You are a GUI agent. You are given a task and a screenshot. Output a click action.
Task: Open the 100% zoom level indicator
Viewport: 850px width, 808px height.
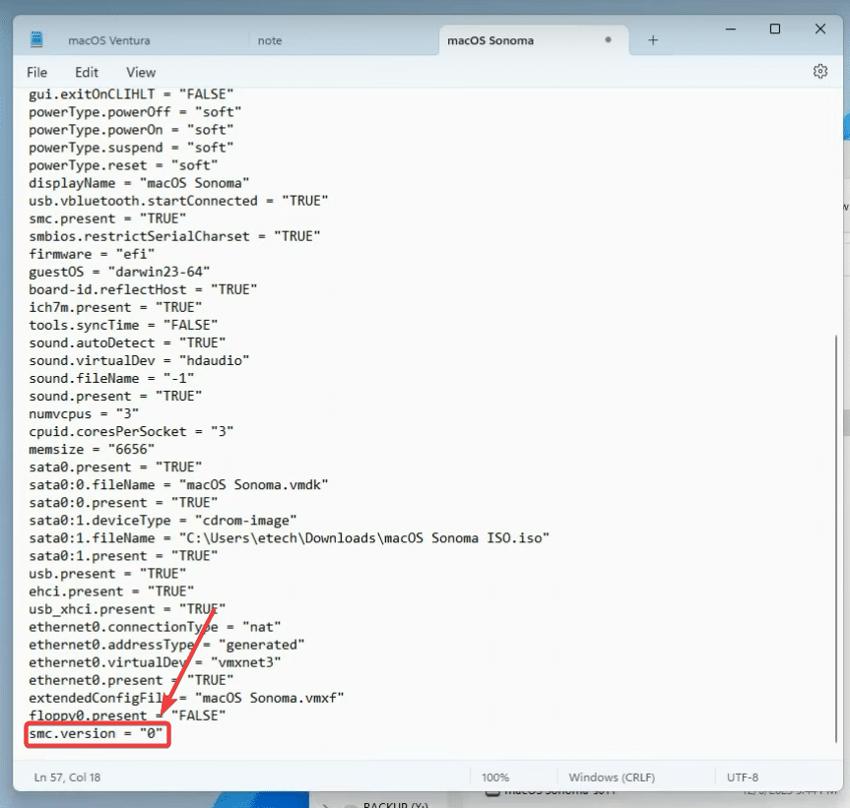[495, 777]
